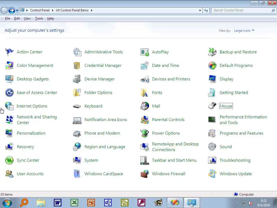This screenshot has height=208, width=277.
Task: Open the Action Center flag icon
Action: [9, 52]
